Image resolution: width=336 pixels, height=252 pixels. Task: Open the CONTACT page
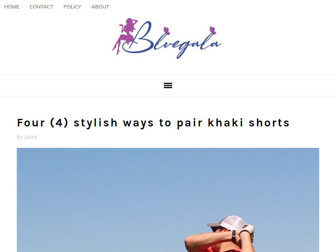41,7
